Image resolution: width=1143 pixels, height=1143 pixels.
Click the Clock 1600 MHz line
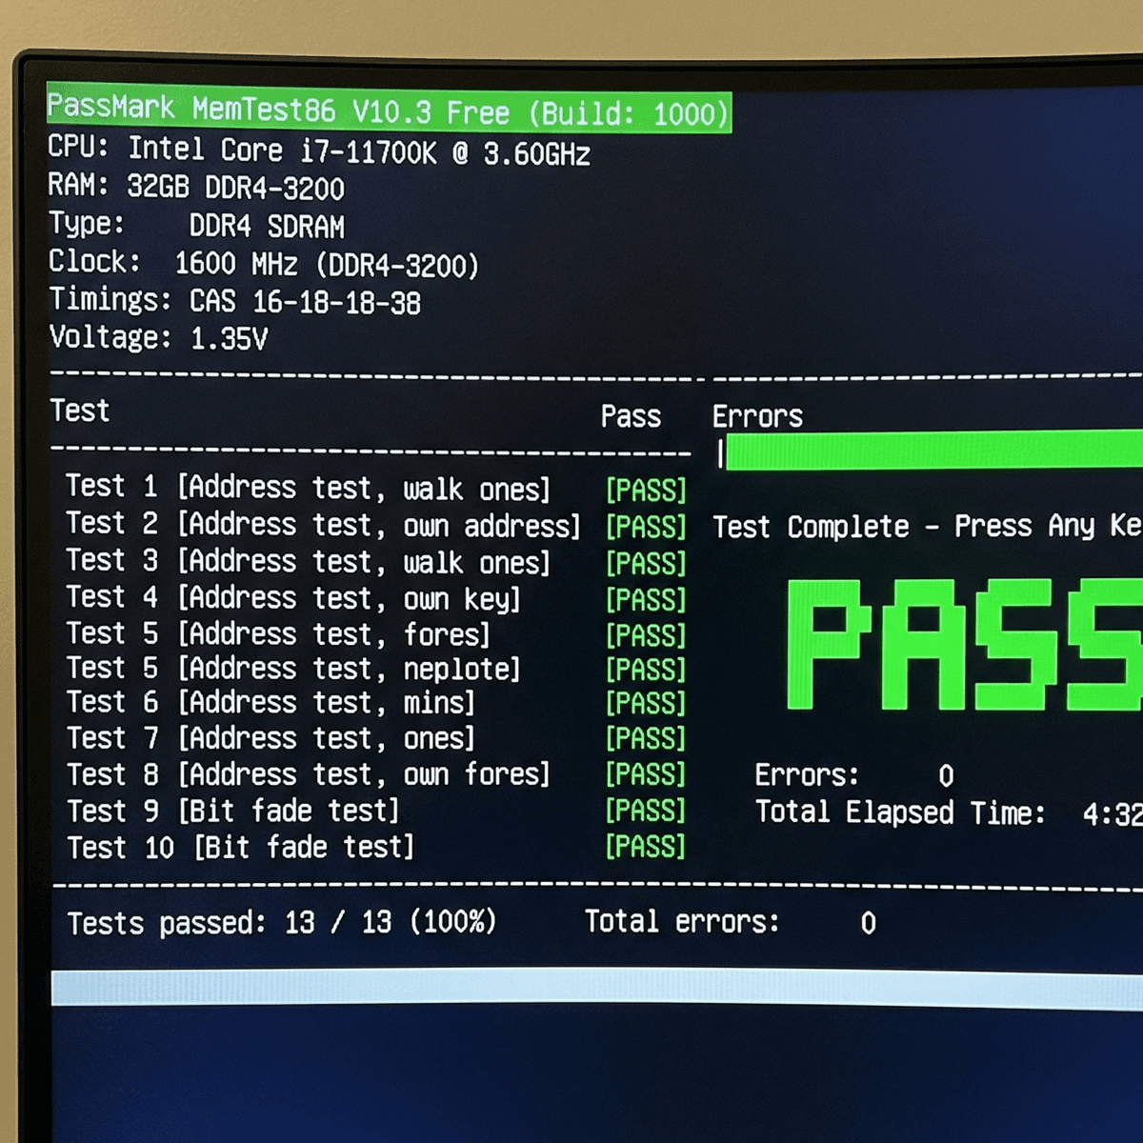click(264, 264)
